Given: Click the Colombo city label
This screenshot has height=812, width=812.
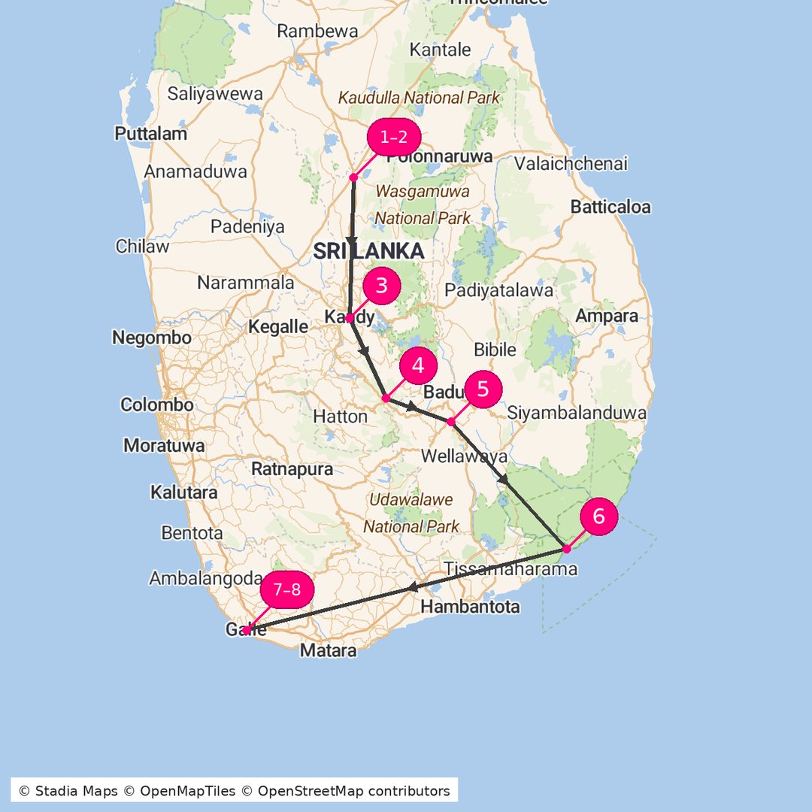Looking at the screenshot, I should tap(157, 404).
